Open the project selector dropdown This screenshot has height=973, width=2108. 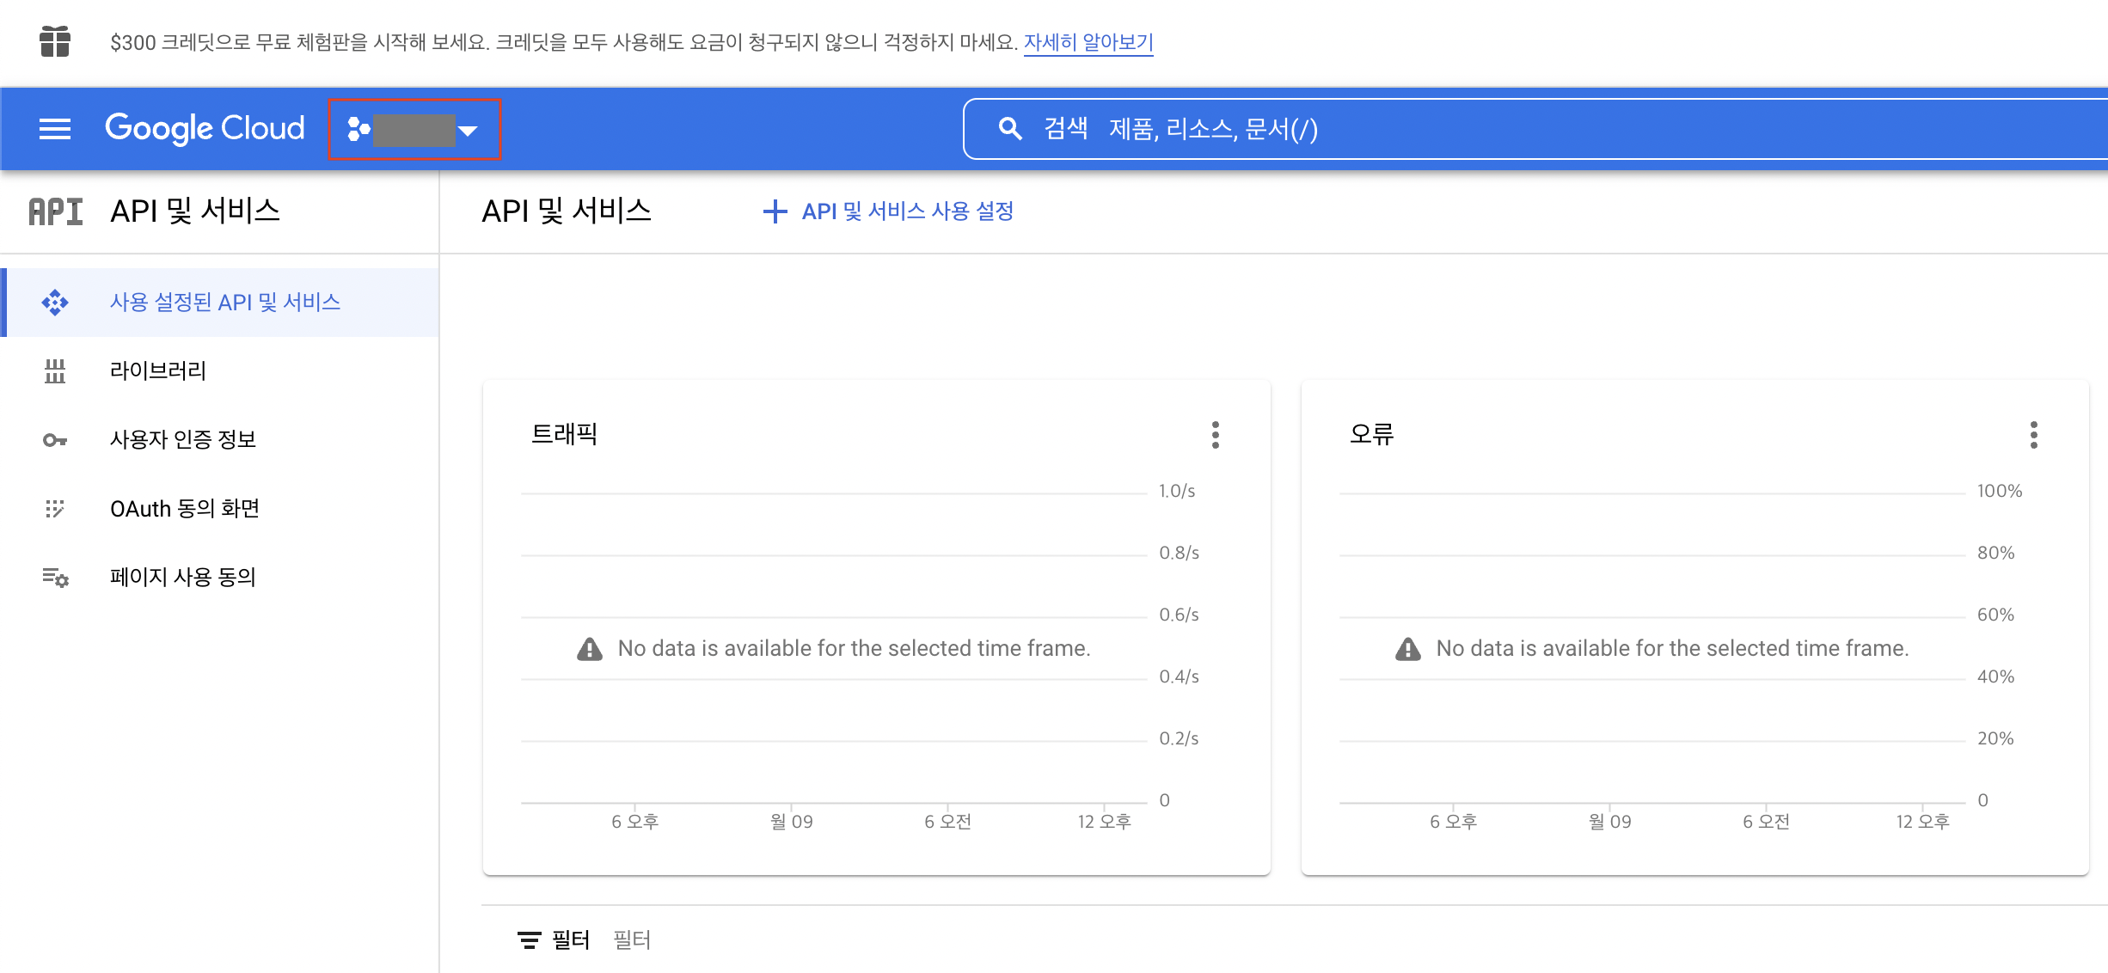point(414,130)
